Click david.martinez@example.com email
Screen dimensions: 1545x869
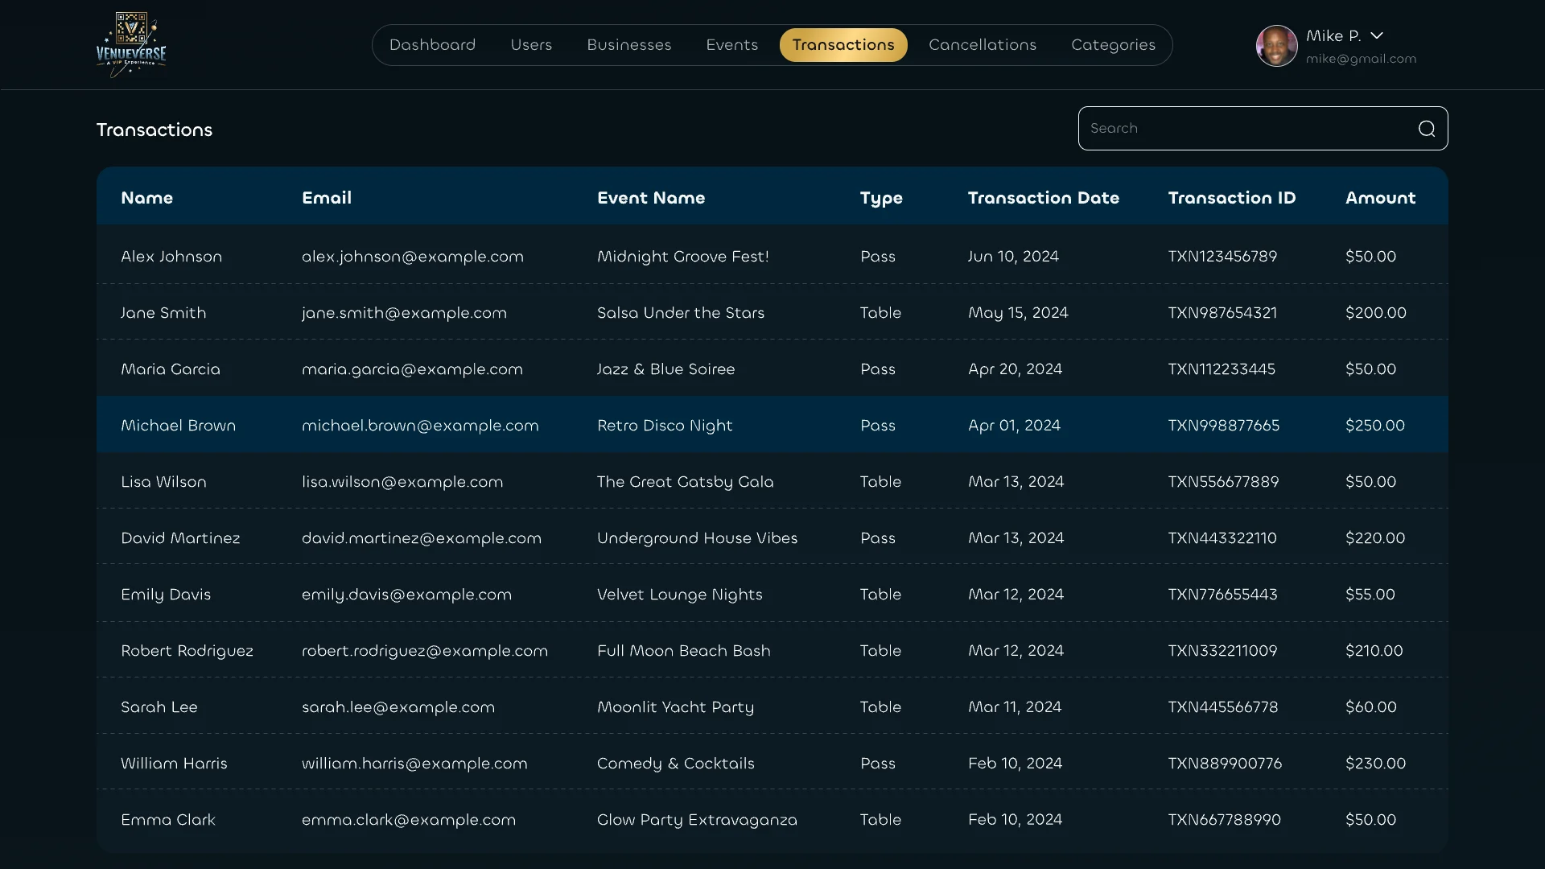point(422,538)
